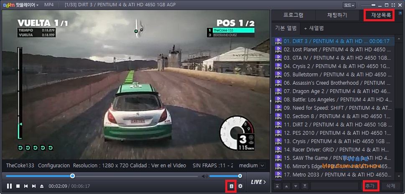Select playlist item 11. DiRT 2
Screen dimensions: 405x194
[x=333, y=125]
